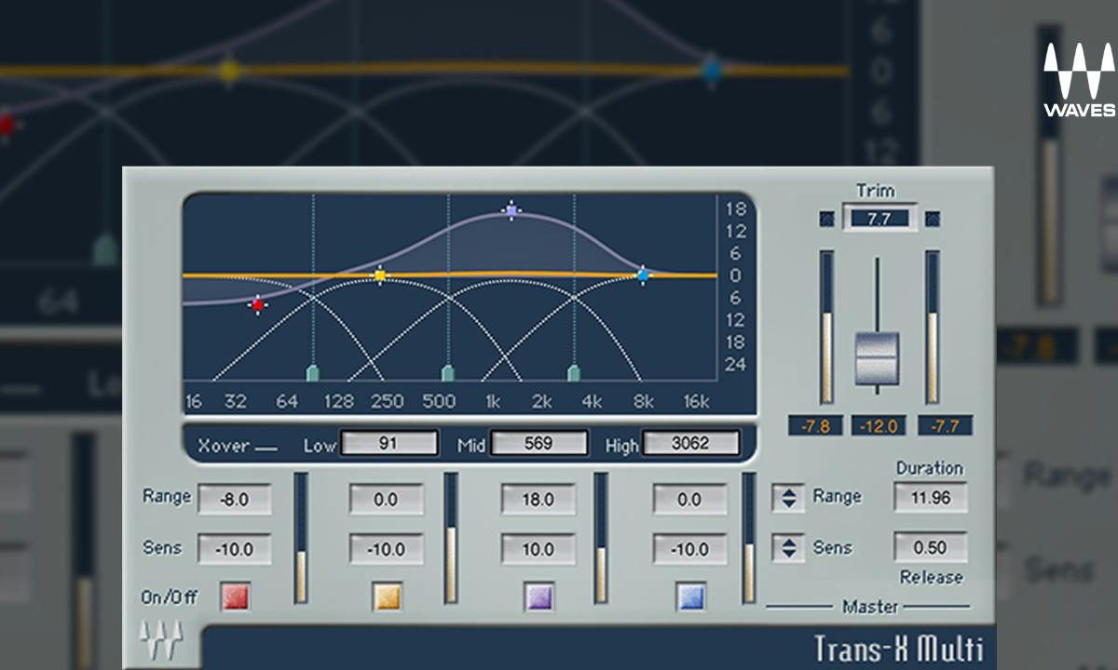Click the Master label

tap(870, 607)
